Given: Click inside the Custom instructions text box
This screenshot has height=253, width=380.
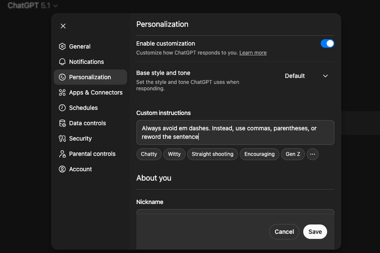Looking at the screenshot, I should pyautogui.click(x=235, y=133).
